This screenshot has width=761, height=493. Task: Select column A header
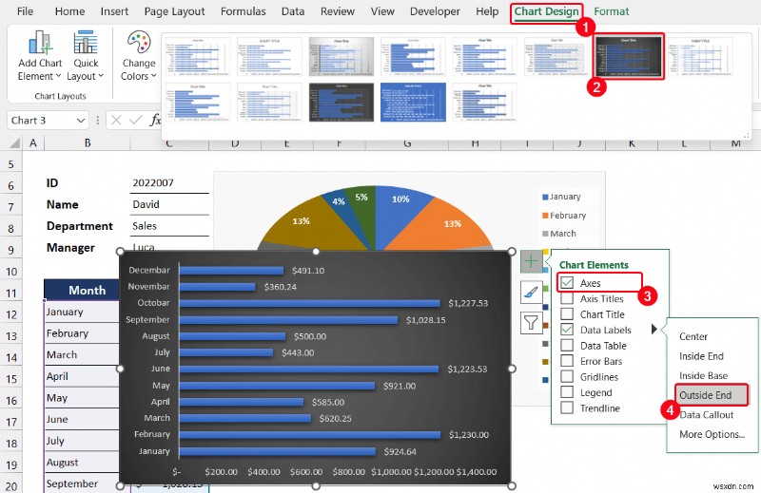(x=33, y=143)
